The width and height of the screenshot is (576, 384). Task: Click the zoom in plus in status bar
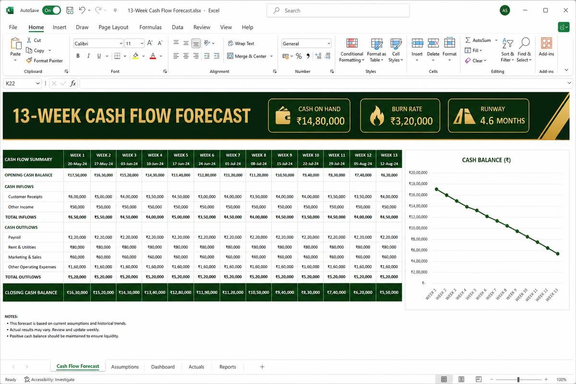point(547,379)
